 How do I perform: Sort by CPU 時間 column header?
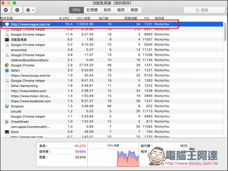(x=83, y=18)
